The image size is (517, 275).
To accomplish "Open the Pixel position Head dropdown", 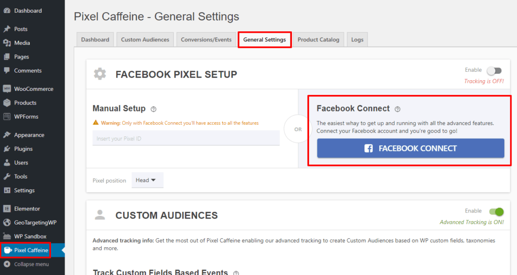I will 147,180.
